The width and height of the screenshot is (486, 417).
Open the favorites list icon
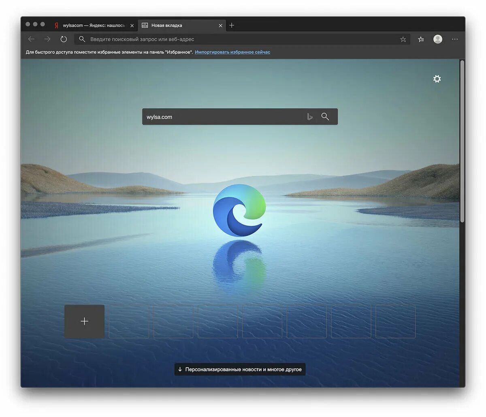pyautogui.click(x=421, y=39)
